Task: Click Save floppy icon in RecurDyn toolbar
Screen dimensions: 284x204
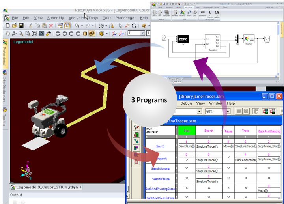Action: (21, 26)
